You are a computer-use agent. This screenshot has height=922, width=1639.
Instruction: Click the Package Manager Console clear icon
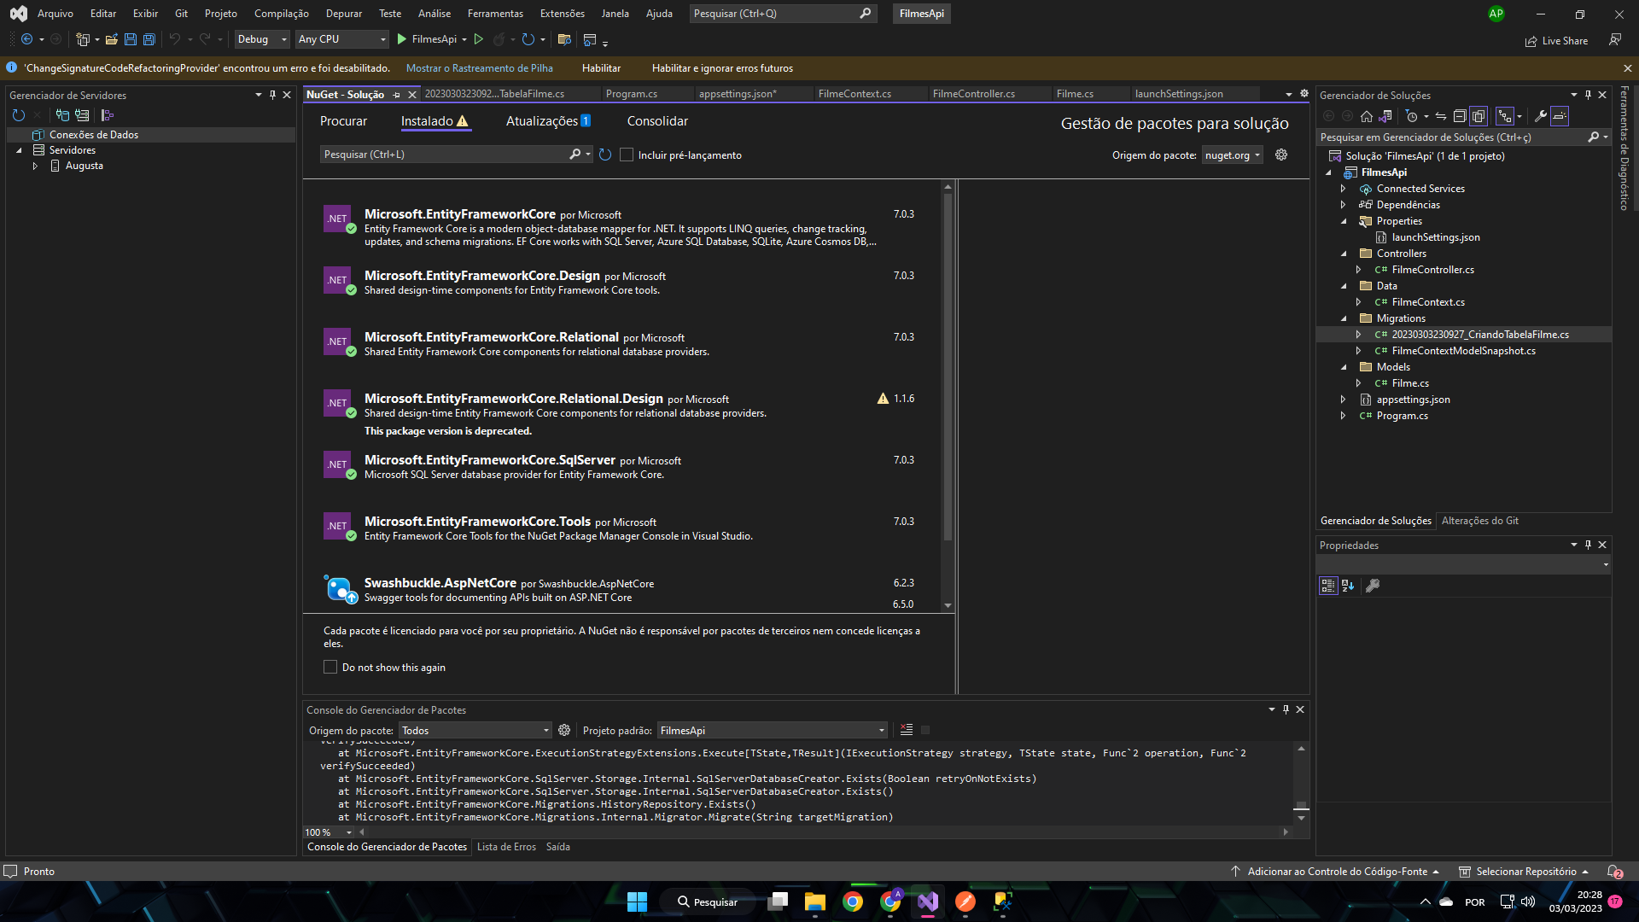click(x=907, y=730)
